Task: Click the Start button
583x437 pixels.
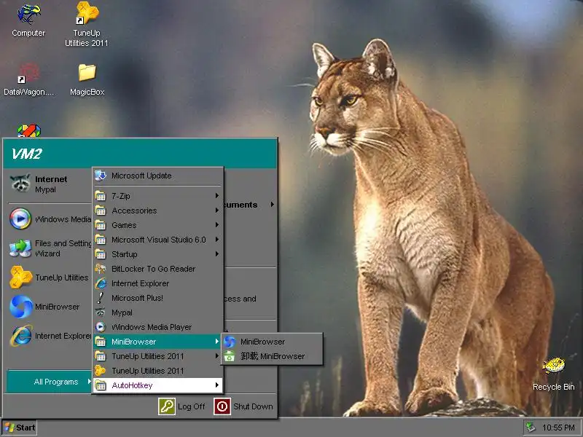Action: coord(20,428)
